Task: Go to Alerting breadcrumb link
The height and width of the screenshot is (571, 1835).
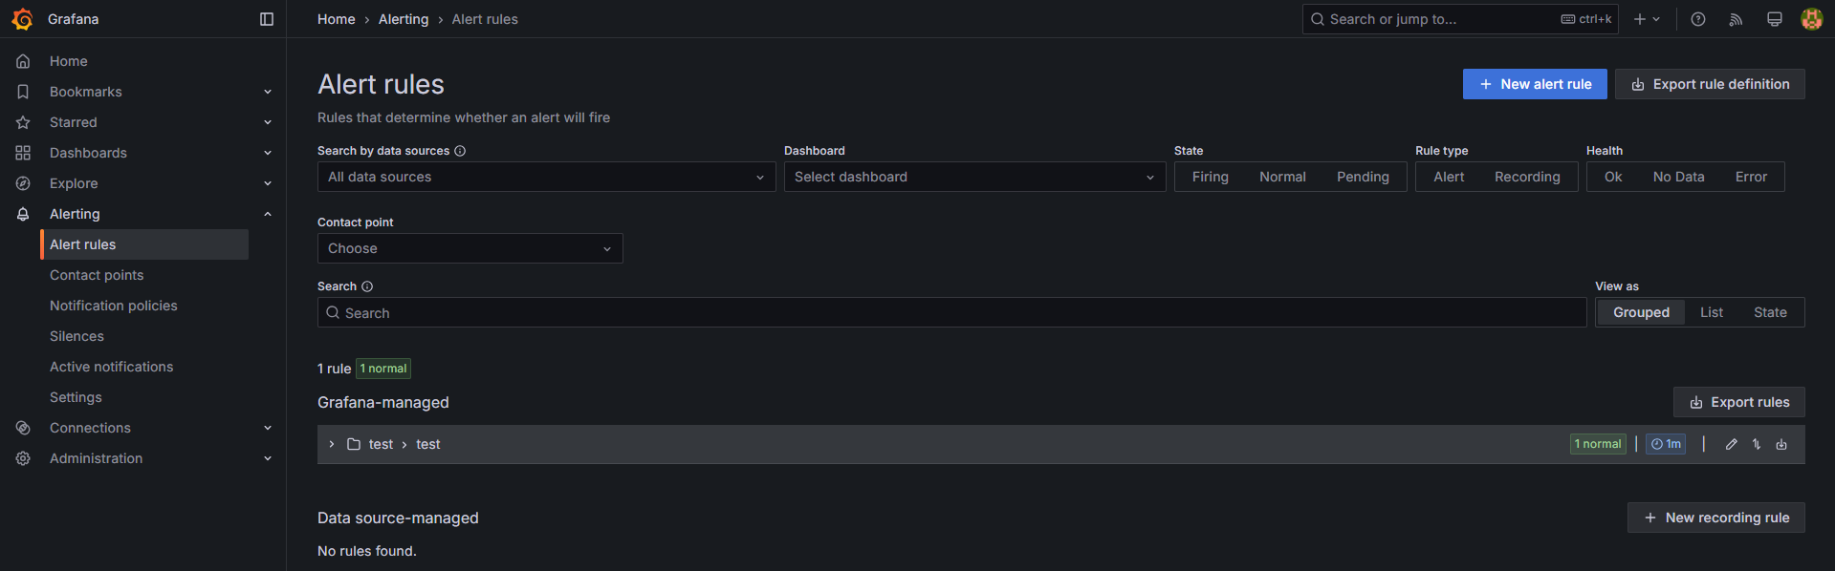Action: coord(404,19)
